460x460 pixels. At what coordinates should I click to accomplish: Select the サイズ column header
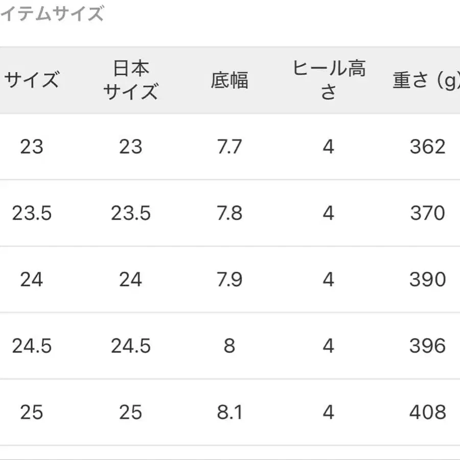click(32, 80)
